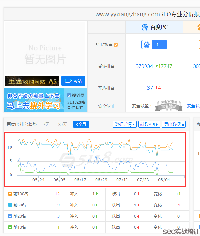Click the ranking change value 17747
This screenshot has height=236, width=200.
[165, 66]
